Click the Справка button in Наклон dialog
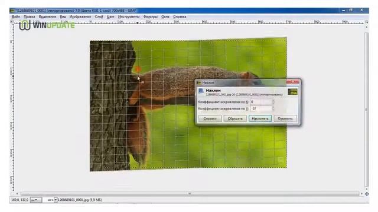 210,118
